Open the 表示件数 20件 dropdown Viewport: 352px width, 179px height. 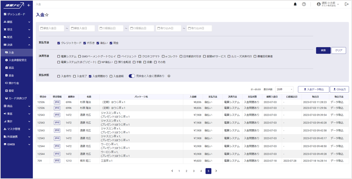click(x=284, y=89)
